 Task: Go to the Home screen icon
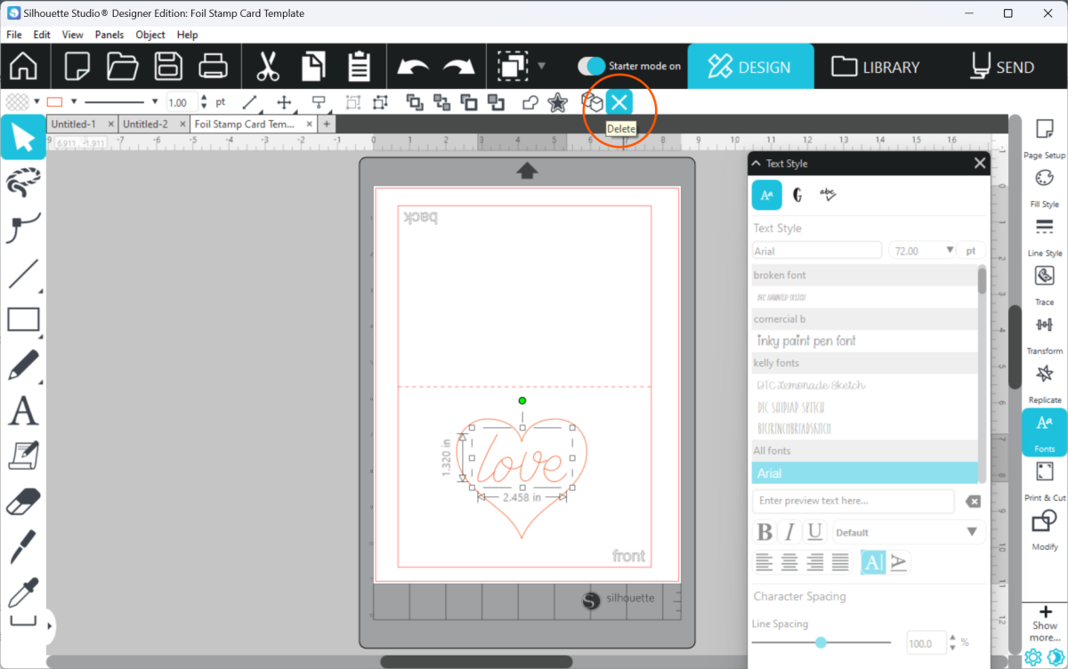point(23,67)
